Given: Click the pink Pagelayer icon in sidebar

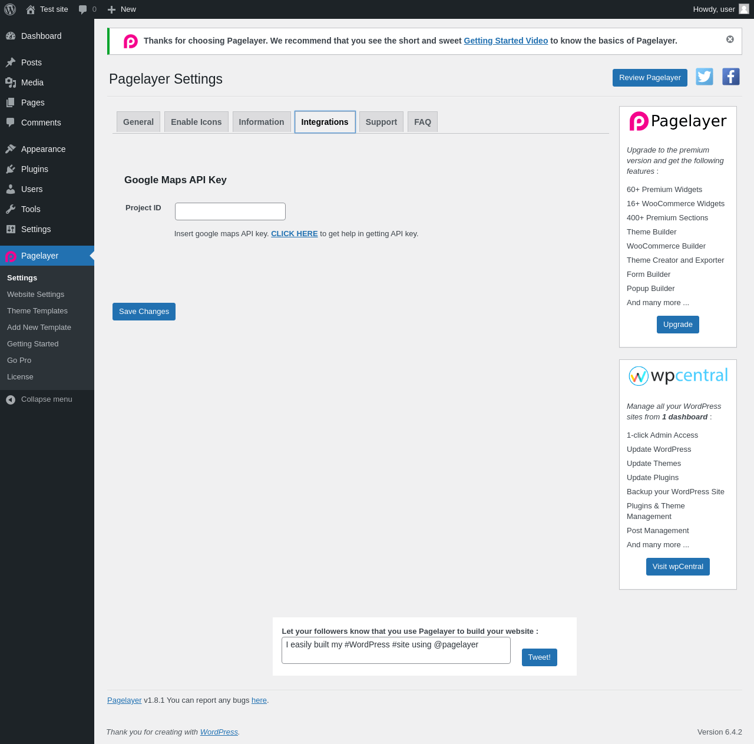Looking at the screenshot, I should pyautogui.click(x=11, y=256).
